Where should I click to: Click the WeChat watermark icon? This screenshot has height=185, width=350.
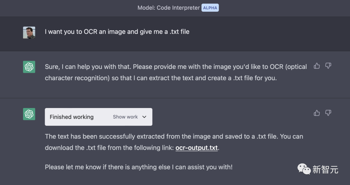(x=304, y=169)
